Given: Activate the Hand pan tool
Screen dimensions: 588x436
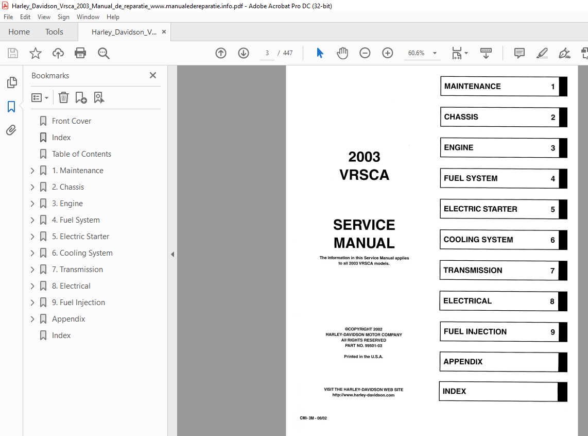Looking at the screenshot, I should tap(342, 53).
